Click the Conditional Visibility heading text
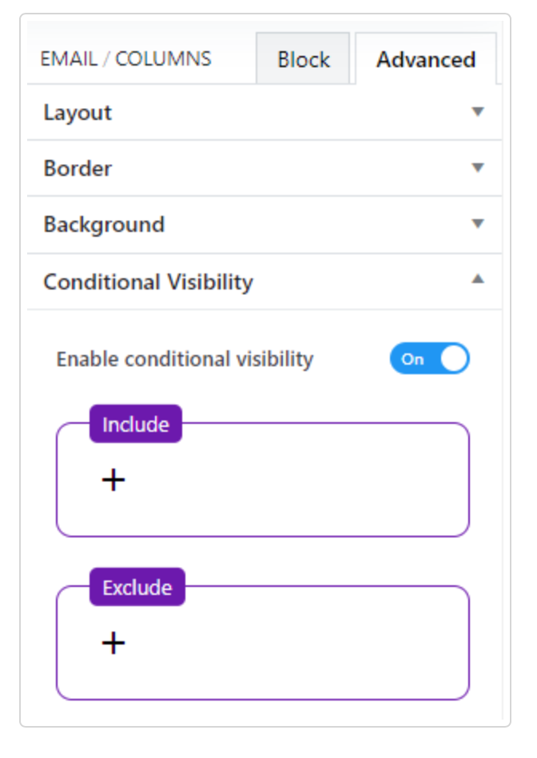537x758 pixels. point(148,282)
